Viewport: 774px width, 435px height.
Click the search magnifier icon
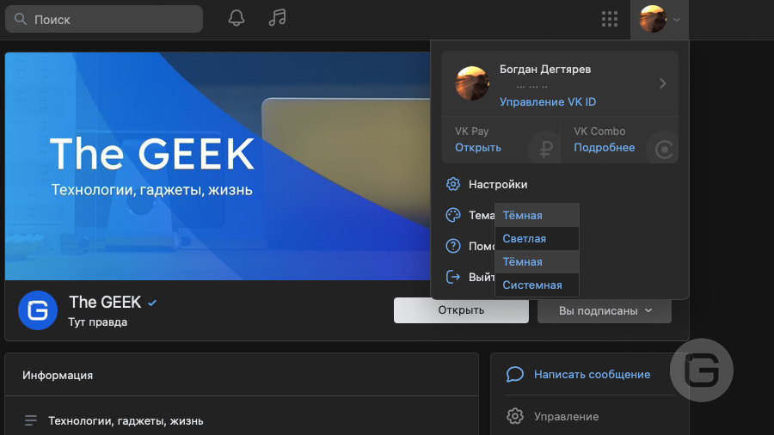pyautogui.click(x=21, y=19)
